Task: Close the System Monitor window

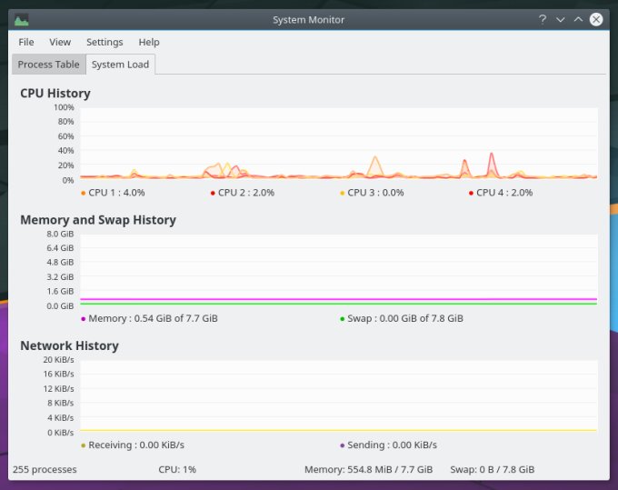Action: tap(596, 19)
